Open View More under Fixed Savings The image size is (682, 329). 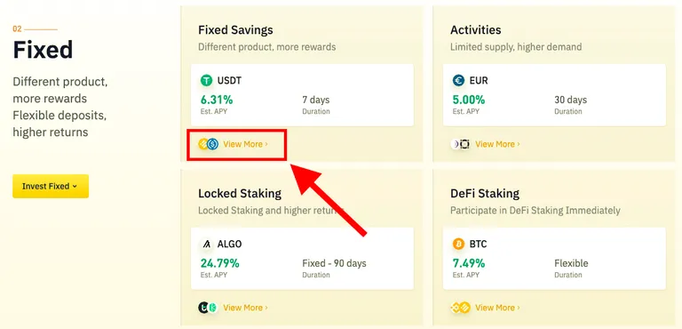pyautogui.click(x=245, y=144)
